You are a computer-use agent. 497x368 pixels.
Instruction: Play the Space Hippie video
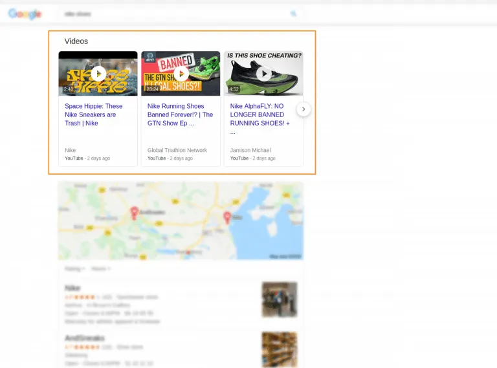(x=98, y=74)
